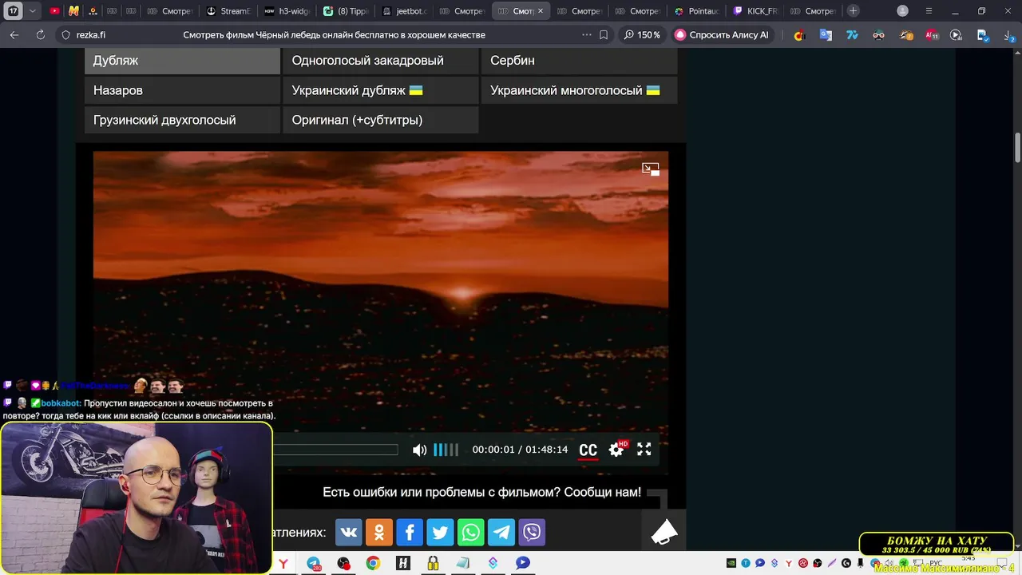Open Google Chrome from the taskbar
The image size is (1022, 575).
(x=373, y=563)
